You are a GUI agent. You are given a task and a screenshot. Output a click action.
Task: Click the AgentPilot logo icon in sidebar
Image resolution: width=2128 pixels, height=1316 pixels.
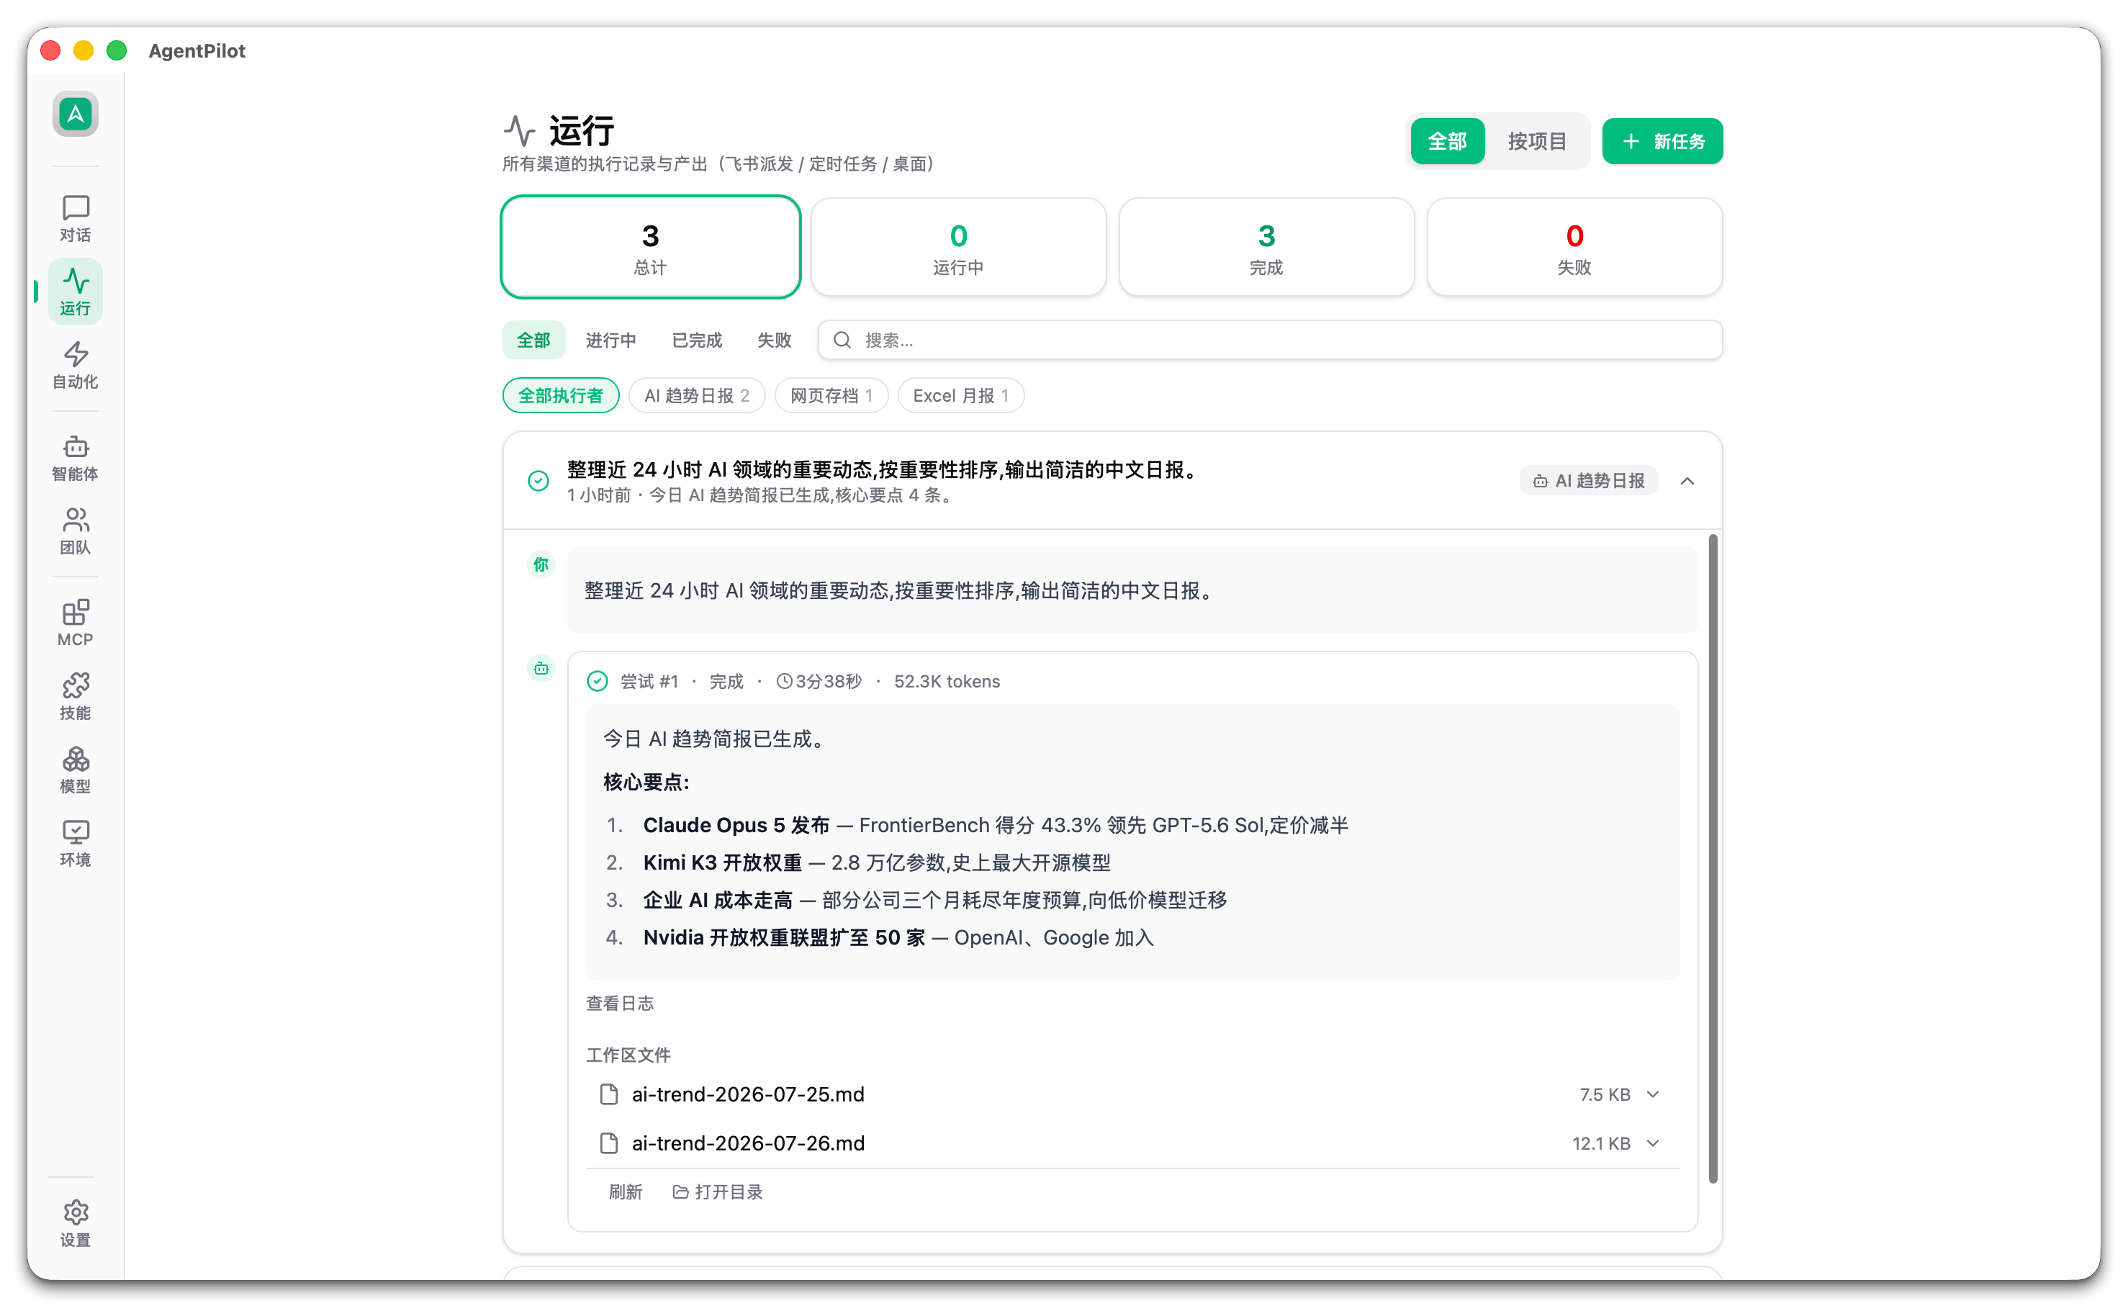click(x=75, y=114)
